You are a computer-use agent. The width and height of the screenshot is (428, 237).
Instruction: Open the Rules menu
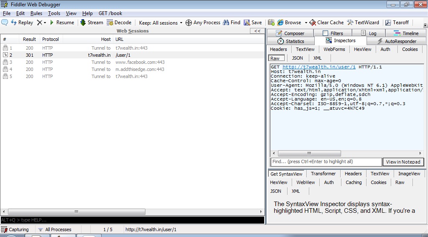tap(36, 13)
